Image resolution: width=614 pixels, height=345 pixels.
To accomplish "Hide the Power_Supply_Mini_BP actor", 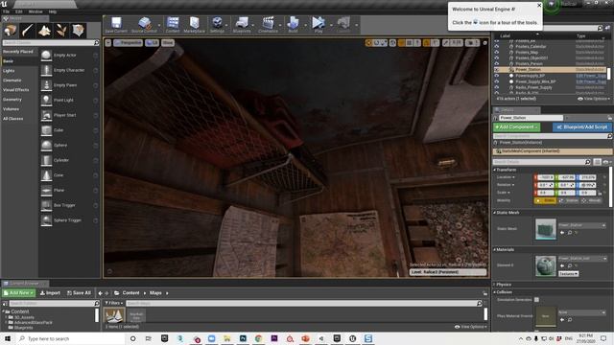I will (x=497, y=81).
